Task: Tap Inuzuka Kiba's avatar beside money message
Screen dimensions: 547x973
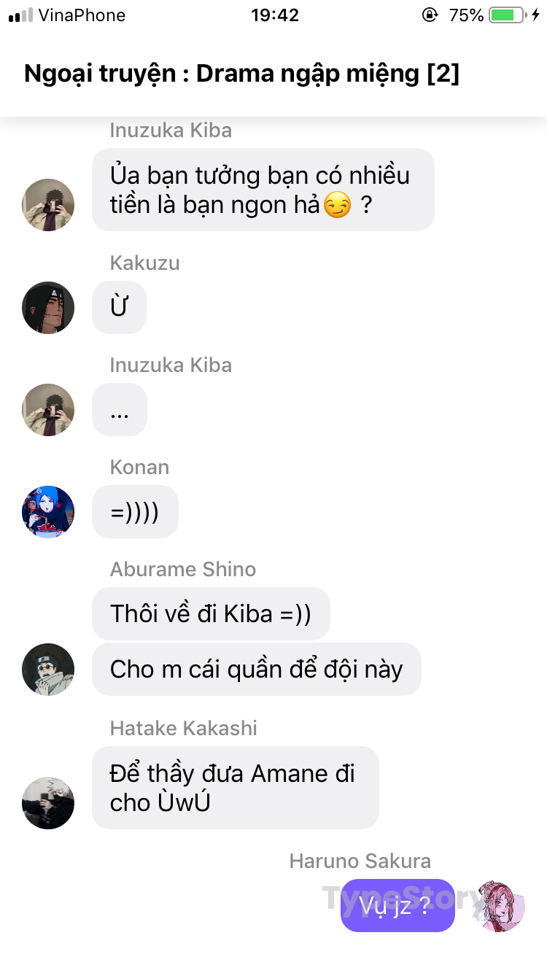Action: coord(48,205)
